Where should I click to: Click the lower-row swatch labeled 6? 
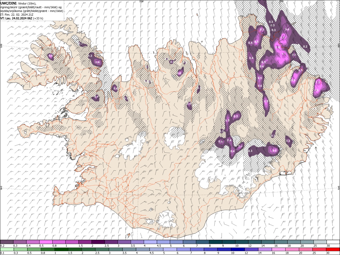(184, 249)
